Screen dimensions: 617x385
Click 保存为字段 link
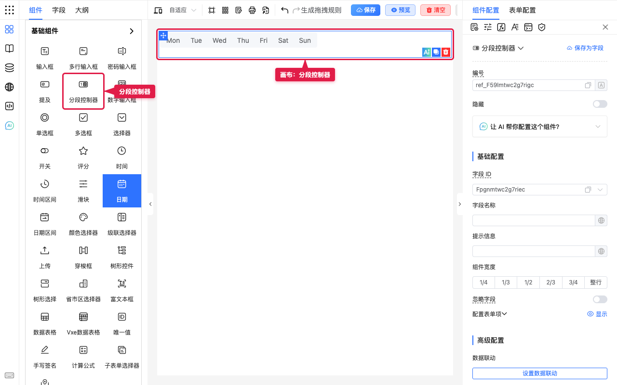(585, 48)
